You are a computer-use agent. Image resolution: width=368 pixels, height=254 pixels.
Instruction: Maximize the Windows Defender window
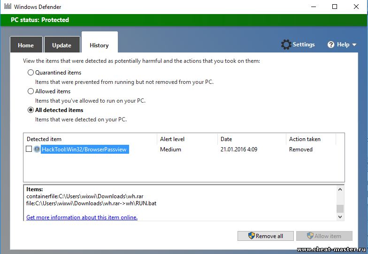click(335, 7)
